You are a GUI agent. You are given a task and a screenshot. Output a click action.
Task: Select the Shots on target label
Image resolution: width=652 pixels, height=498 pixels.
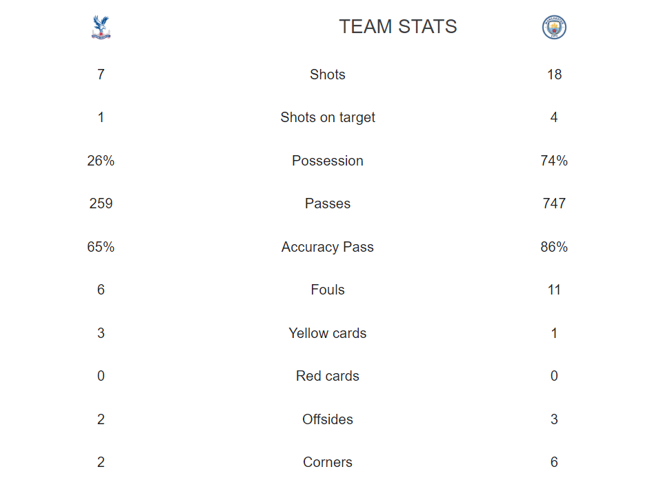(328, 118)
